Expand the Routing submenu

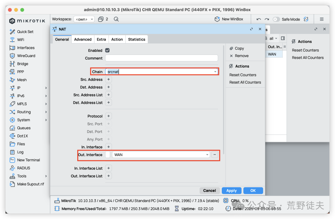tap(46, 112)
